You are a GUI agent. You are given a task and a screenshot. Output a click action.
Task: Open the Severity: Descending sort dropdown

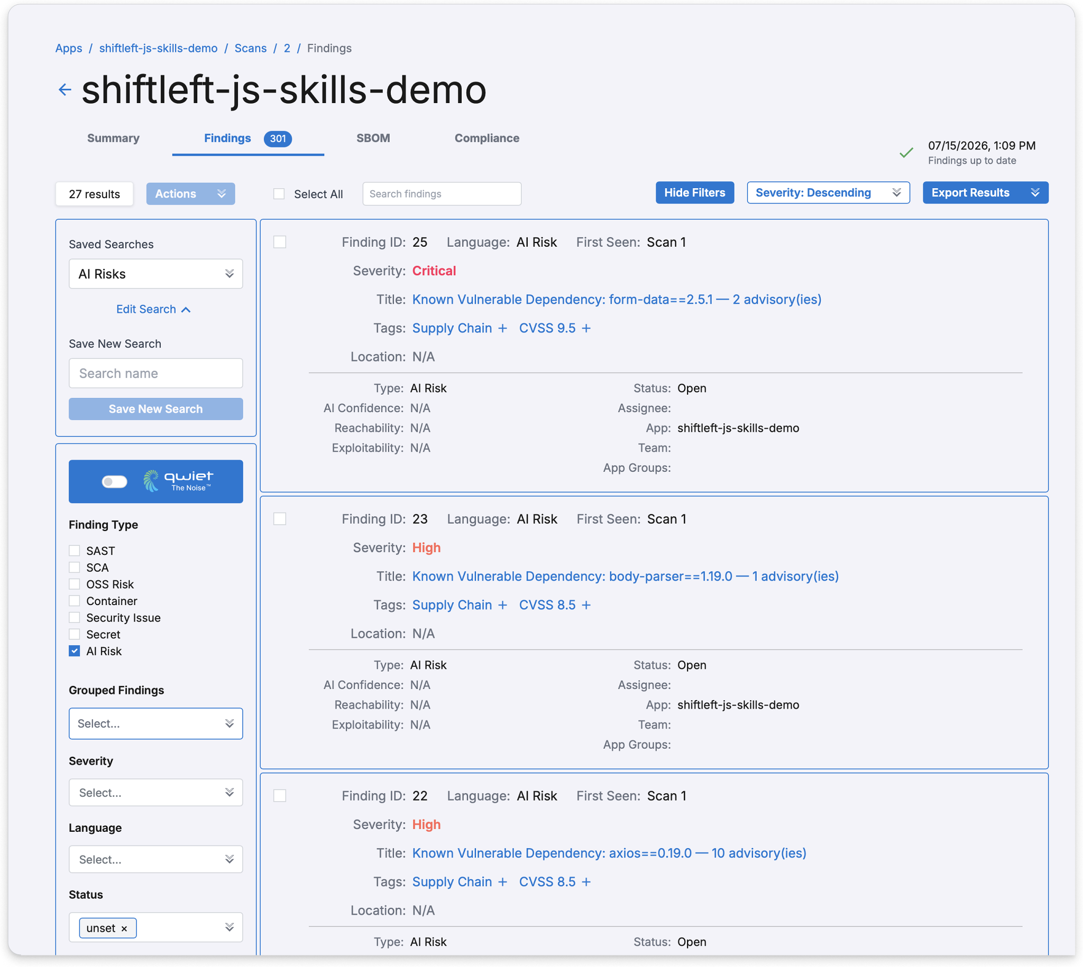coord(828,193)
